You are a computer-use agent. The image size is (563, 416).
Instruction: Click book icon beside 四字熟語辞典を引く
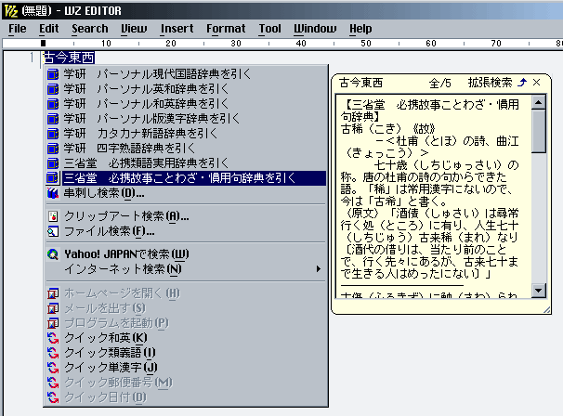pos(53,149)
